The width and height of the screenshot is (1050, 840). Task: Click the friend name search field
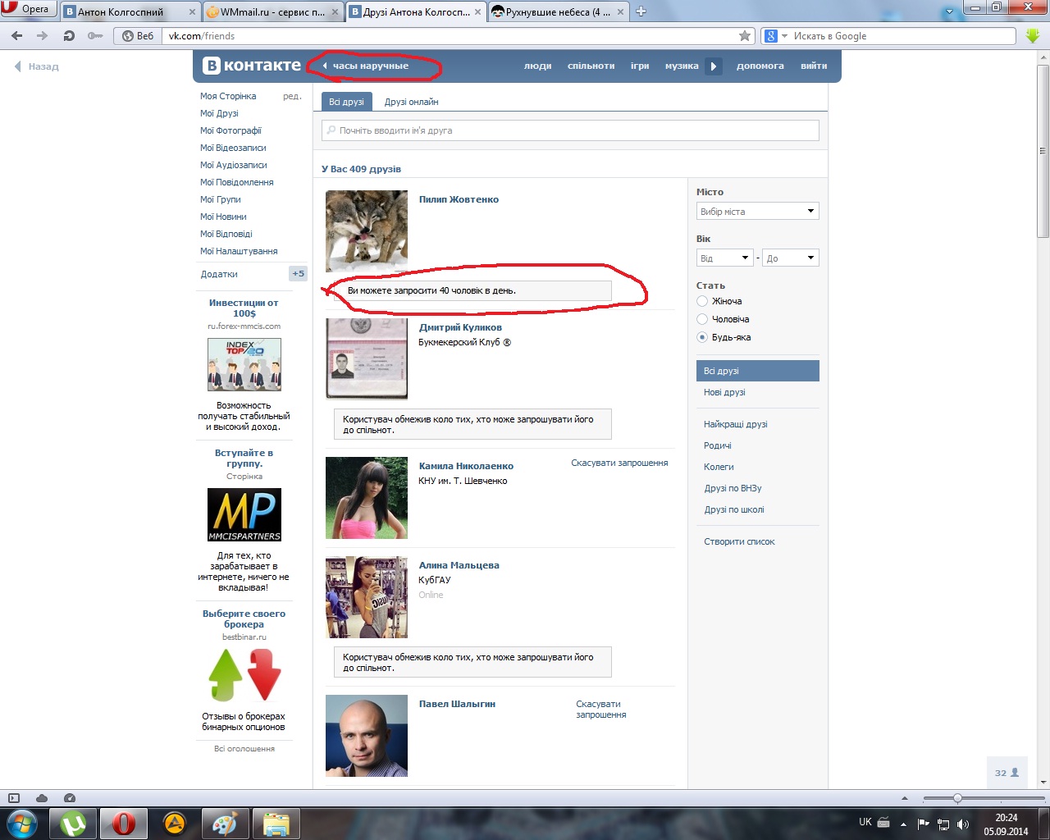click(x=570, y=130)
